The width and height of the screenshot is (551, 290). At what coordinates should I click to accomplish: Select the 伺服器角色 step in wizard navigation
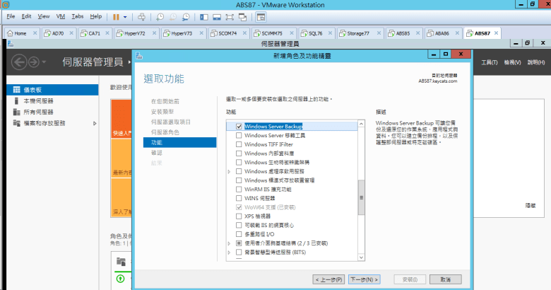coord(165,132)
